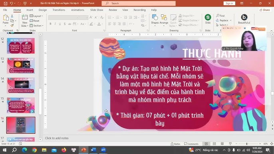This screenshot has width=274, height=154.
Task: Open Layout dropdown
Action: 36,16
